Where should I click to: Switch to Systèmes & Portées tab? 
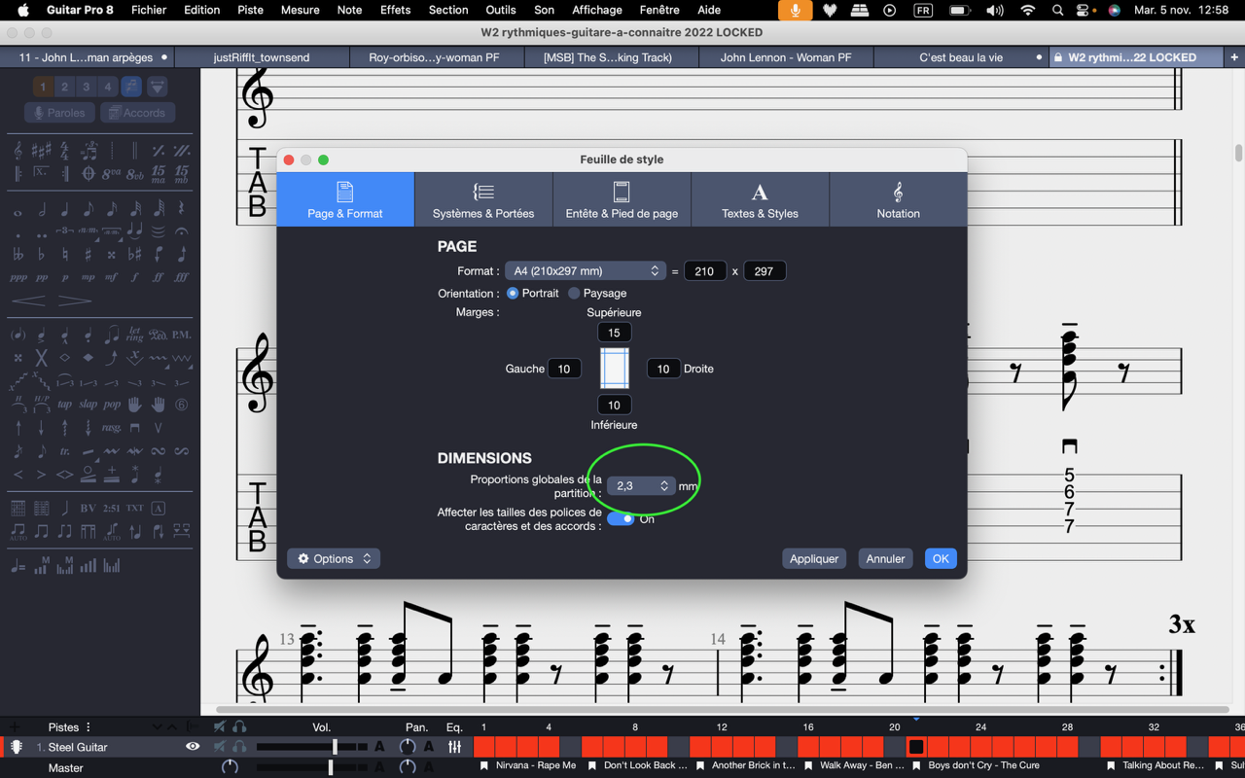483,199
